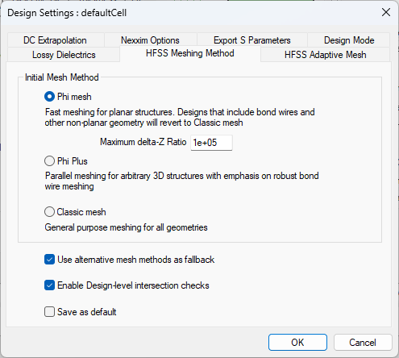Confirm settings with the OK button
The height and width of the screenshot is (358, 399).
297,343
